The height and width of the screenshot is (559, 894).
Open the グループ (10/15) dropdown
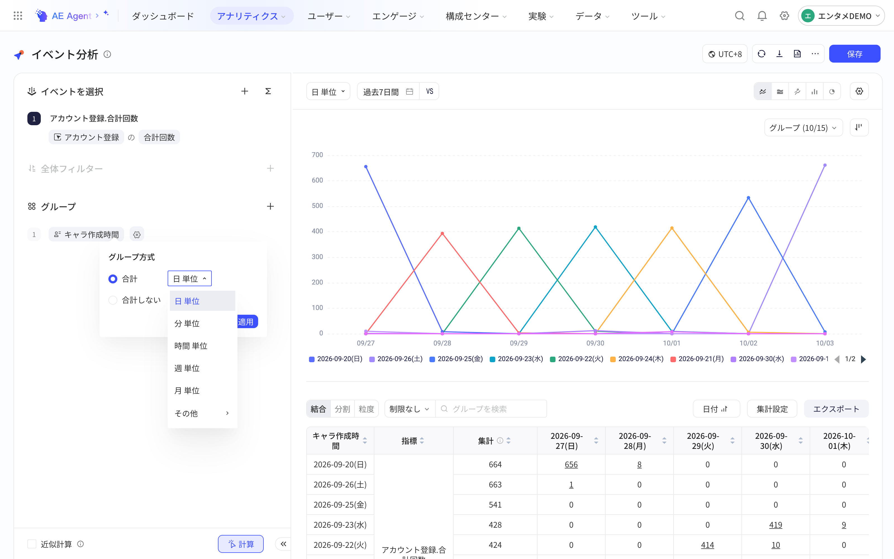[x=803, y=127]
